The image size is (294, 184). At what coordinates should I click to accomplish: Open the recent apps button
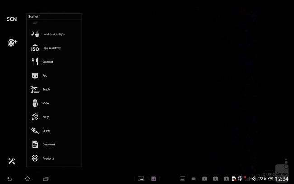pos(46,179)
